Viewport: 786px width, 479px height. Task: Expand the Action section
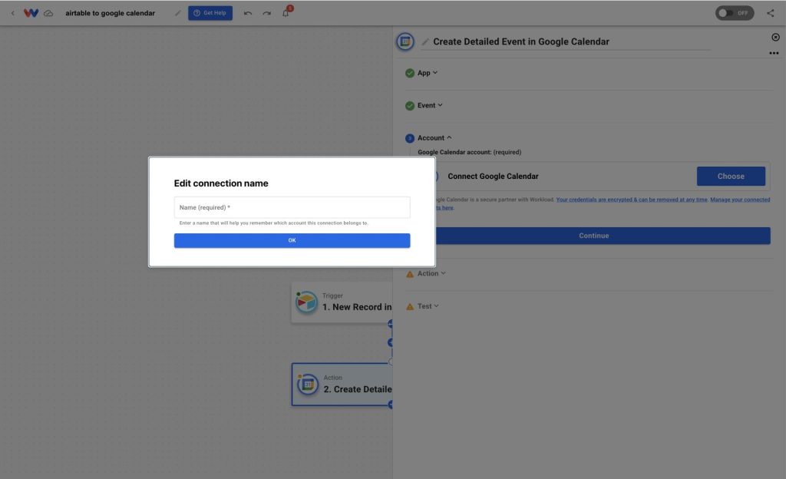[x=431, y=273]
